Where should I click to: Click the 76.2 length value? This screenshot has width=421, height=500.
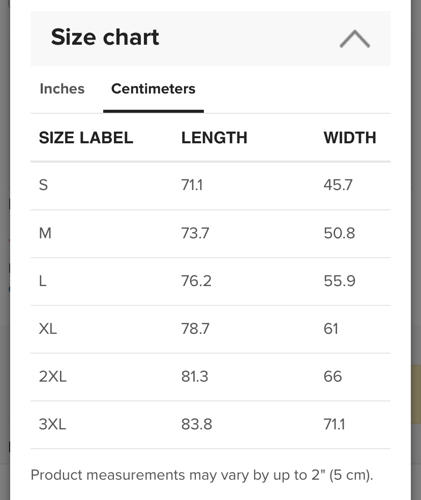tap(196, 281)
